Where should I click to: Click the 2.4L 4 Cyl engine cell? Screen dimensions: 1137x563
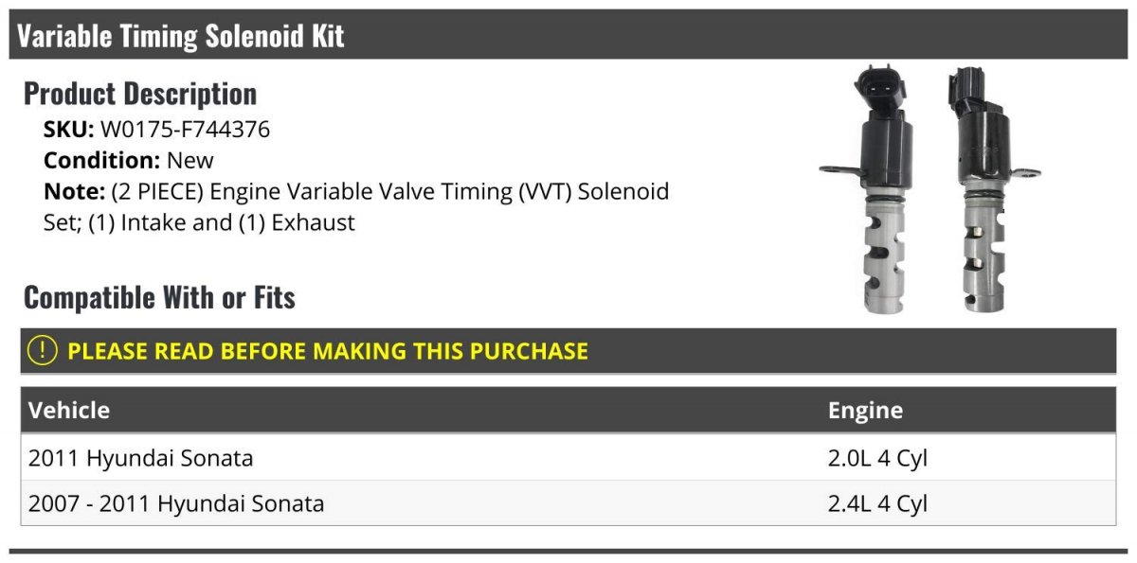(x=877, y=504)
